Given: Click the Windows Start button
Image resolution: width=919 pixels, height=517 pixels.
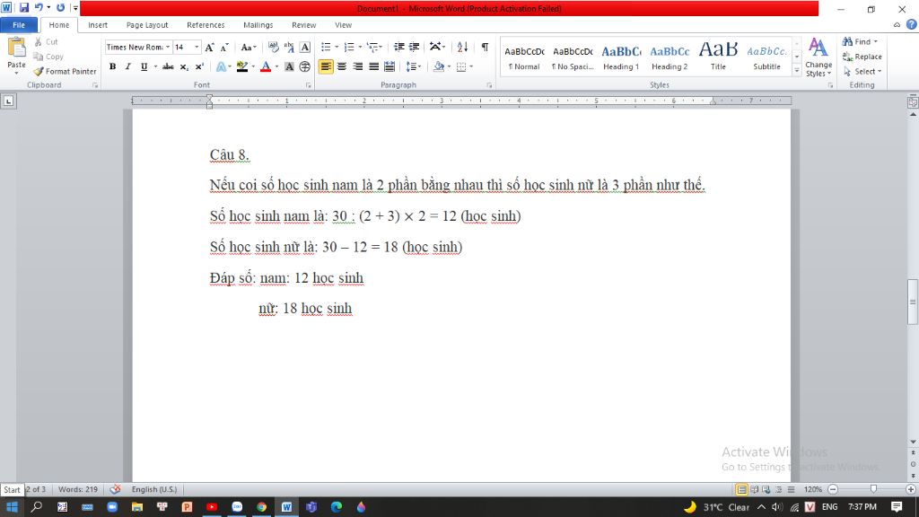Looking at the screenshot, I should point(12,507).
